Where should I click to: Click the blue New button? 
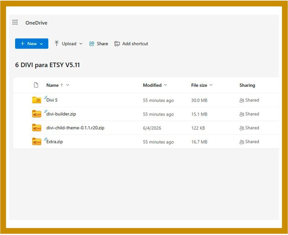tap(32, 44)
